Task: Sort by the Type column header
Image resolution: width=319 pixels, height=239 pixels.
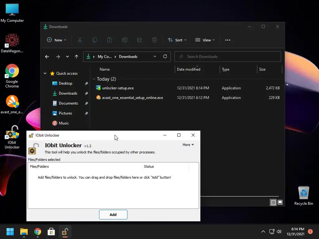Action: click(x=226, y=69)
